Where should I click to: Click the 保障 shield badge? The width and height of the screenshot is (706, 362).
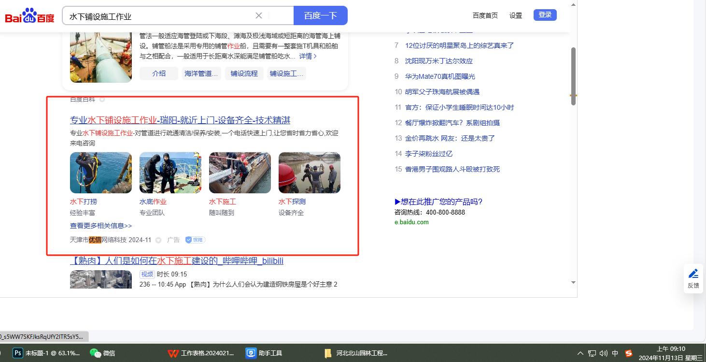[196, 240]
